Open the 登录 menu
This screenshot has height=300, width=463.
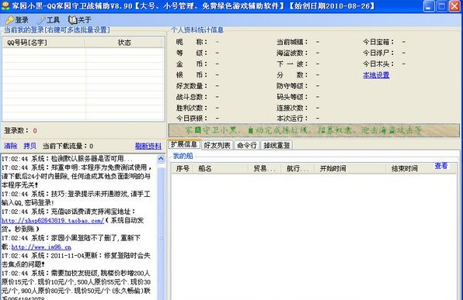(18, 20)
